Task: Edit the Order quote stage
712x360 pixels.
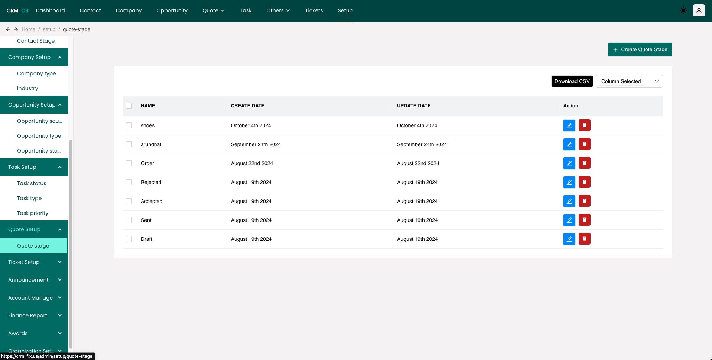Action: [x=569, y=163]
